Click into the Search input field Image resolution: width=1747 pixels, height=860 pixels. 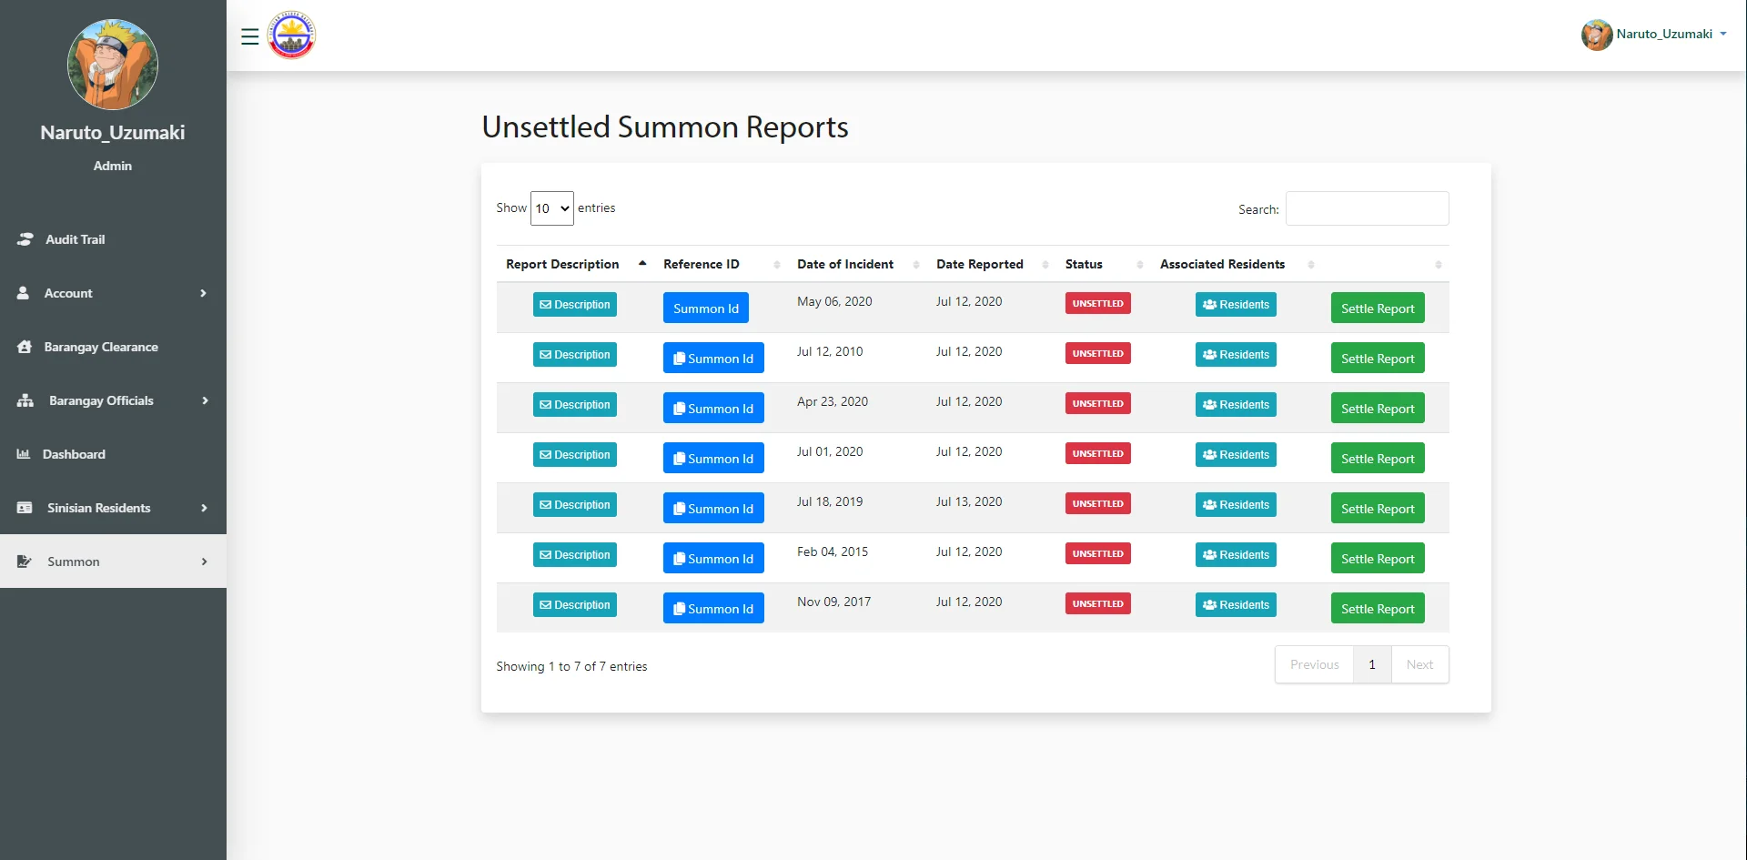(x=1367, y=208)
